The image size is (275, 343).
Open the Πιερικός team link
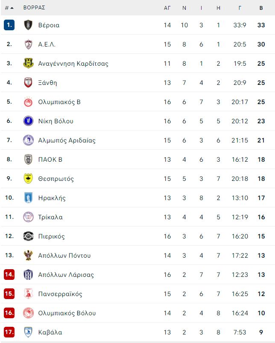click(x=51, y=236)
